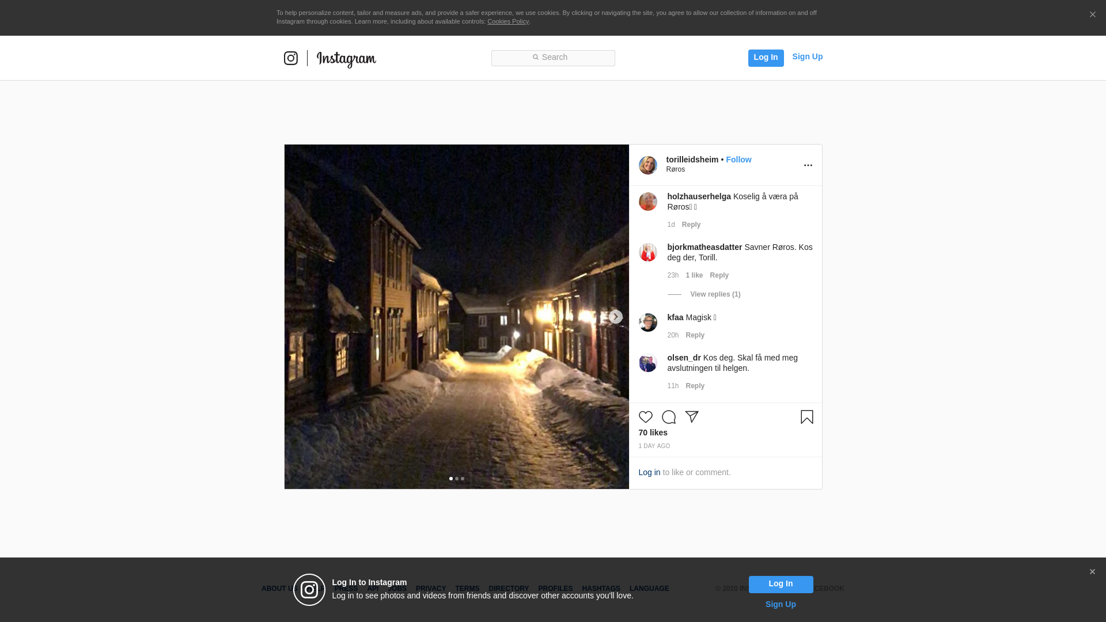Image resolution: width=1106 pixels, height=622 pixels.
Task: Open kfaa's avatar
Action: click(648, 323)
